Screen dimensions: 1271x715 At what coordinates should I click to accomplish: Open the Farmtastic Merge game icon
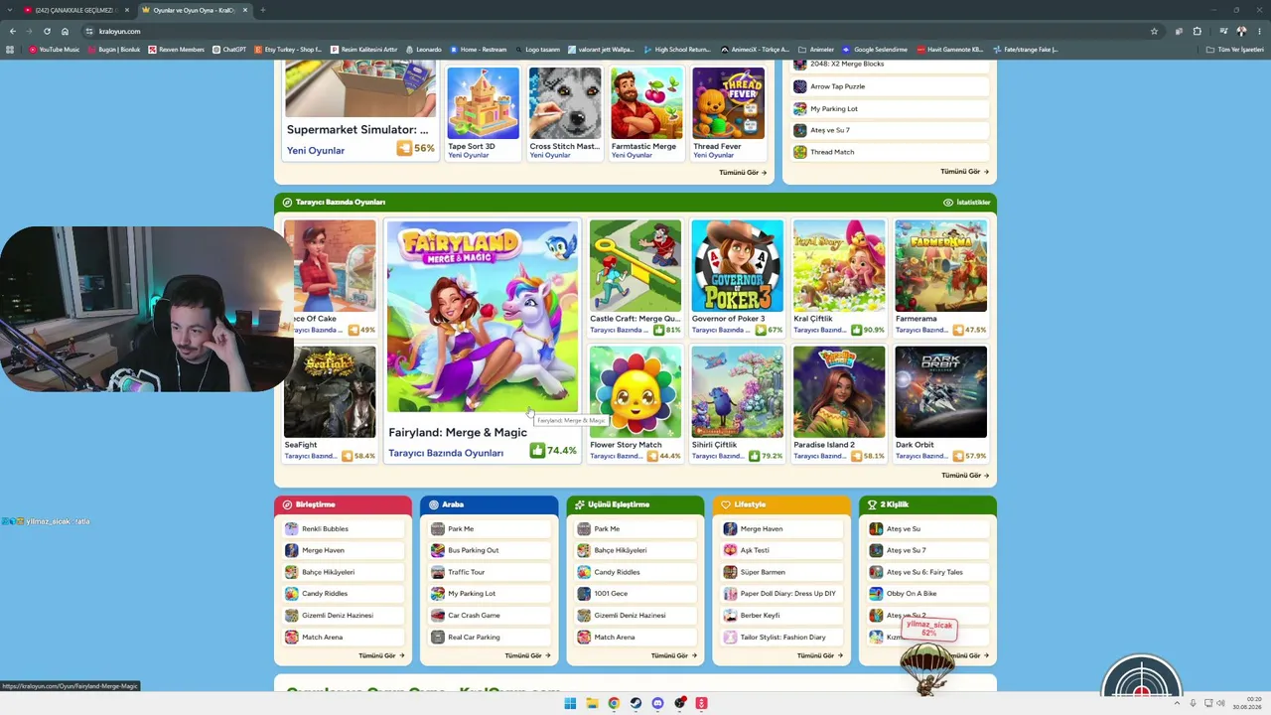646,103
